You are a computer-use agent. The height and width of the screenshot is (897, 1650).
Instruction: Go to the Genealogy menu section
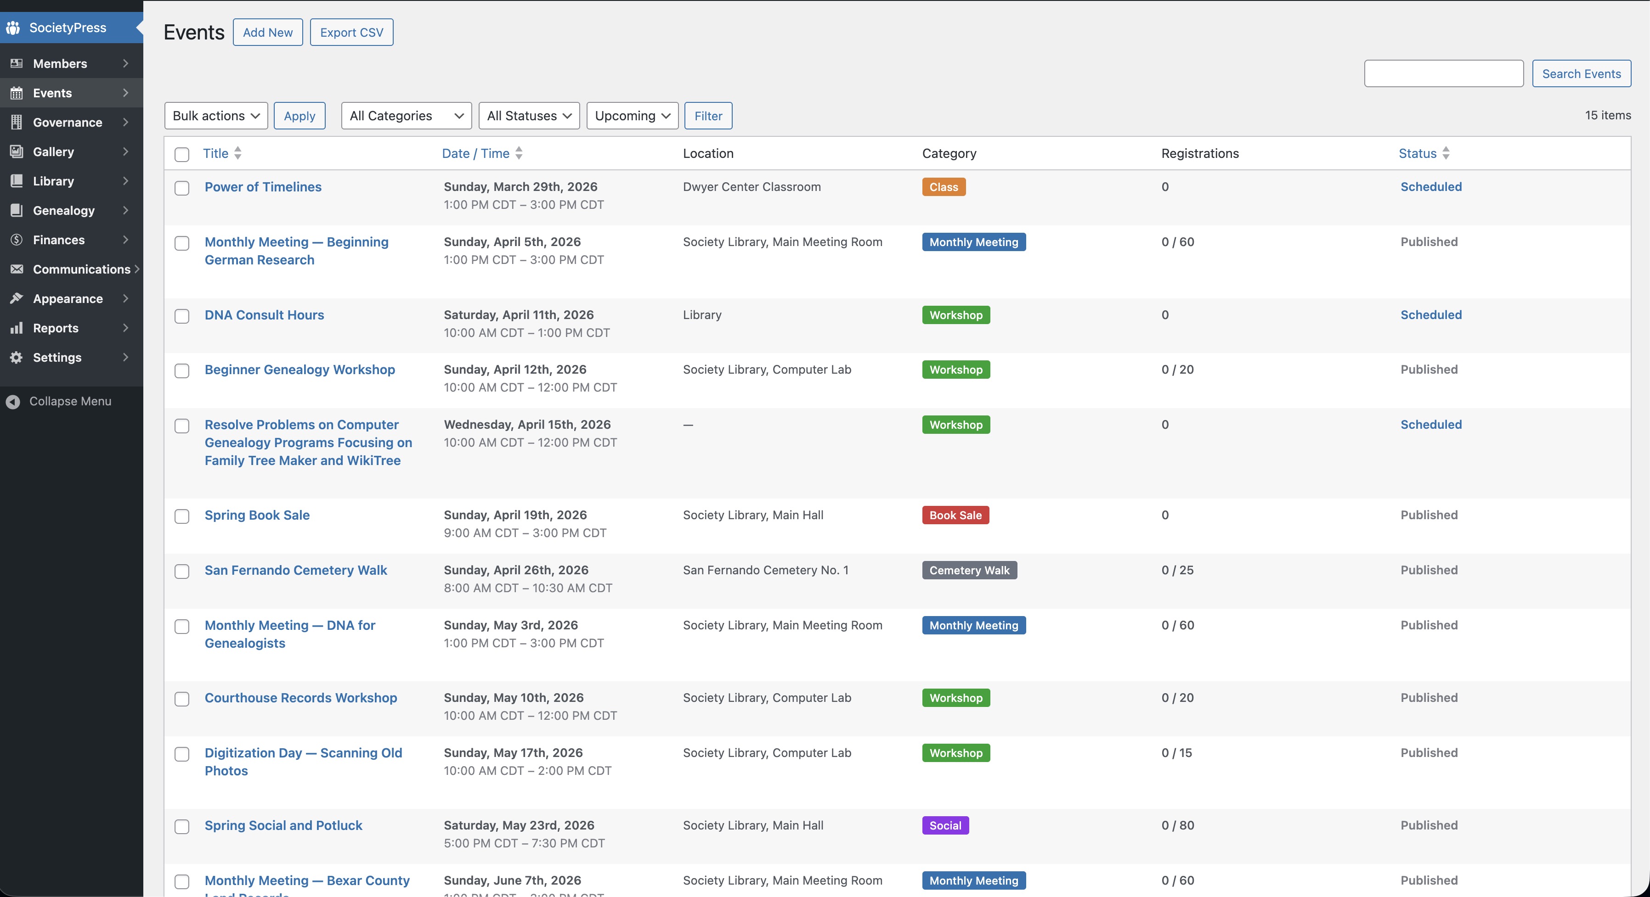[64, 211]
